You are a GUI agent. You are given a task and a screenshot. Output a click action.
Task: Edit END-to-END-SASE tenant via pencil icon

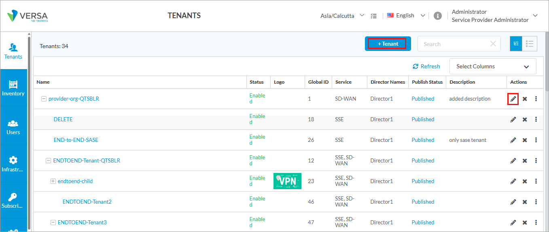513,140
